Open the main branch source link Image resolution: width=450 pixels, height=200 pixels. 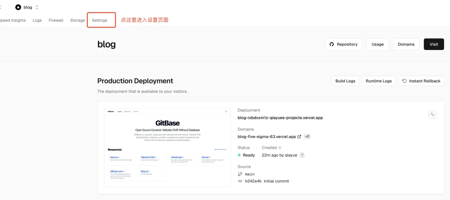click(x=250, y=174)
